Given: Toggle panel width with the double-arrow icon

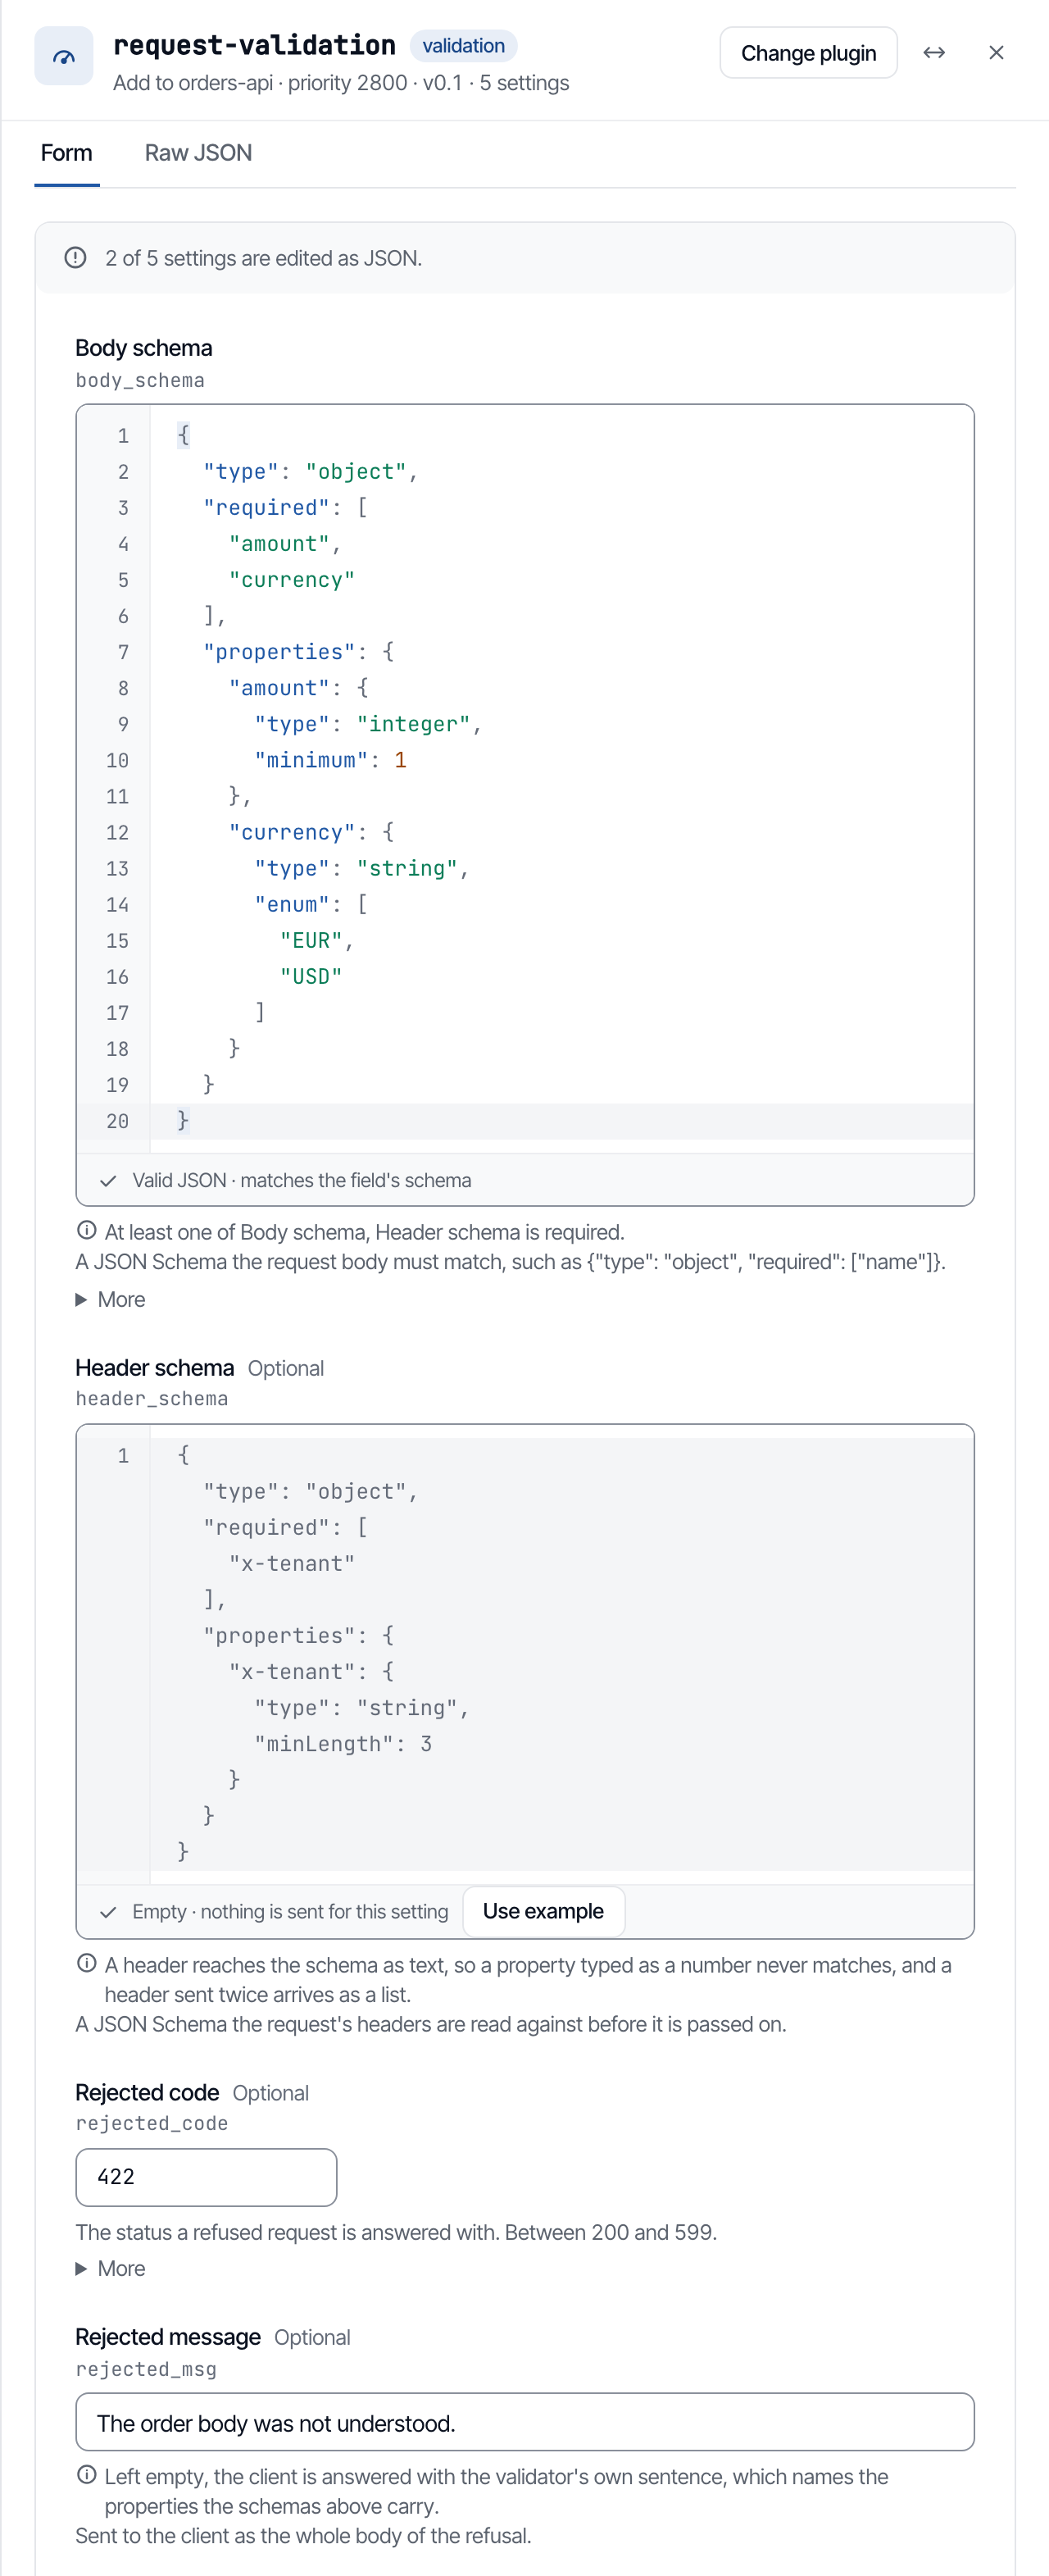Looking at the screenshot, I should [x=934, y=53].
